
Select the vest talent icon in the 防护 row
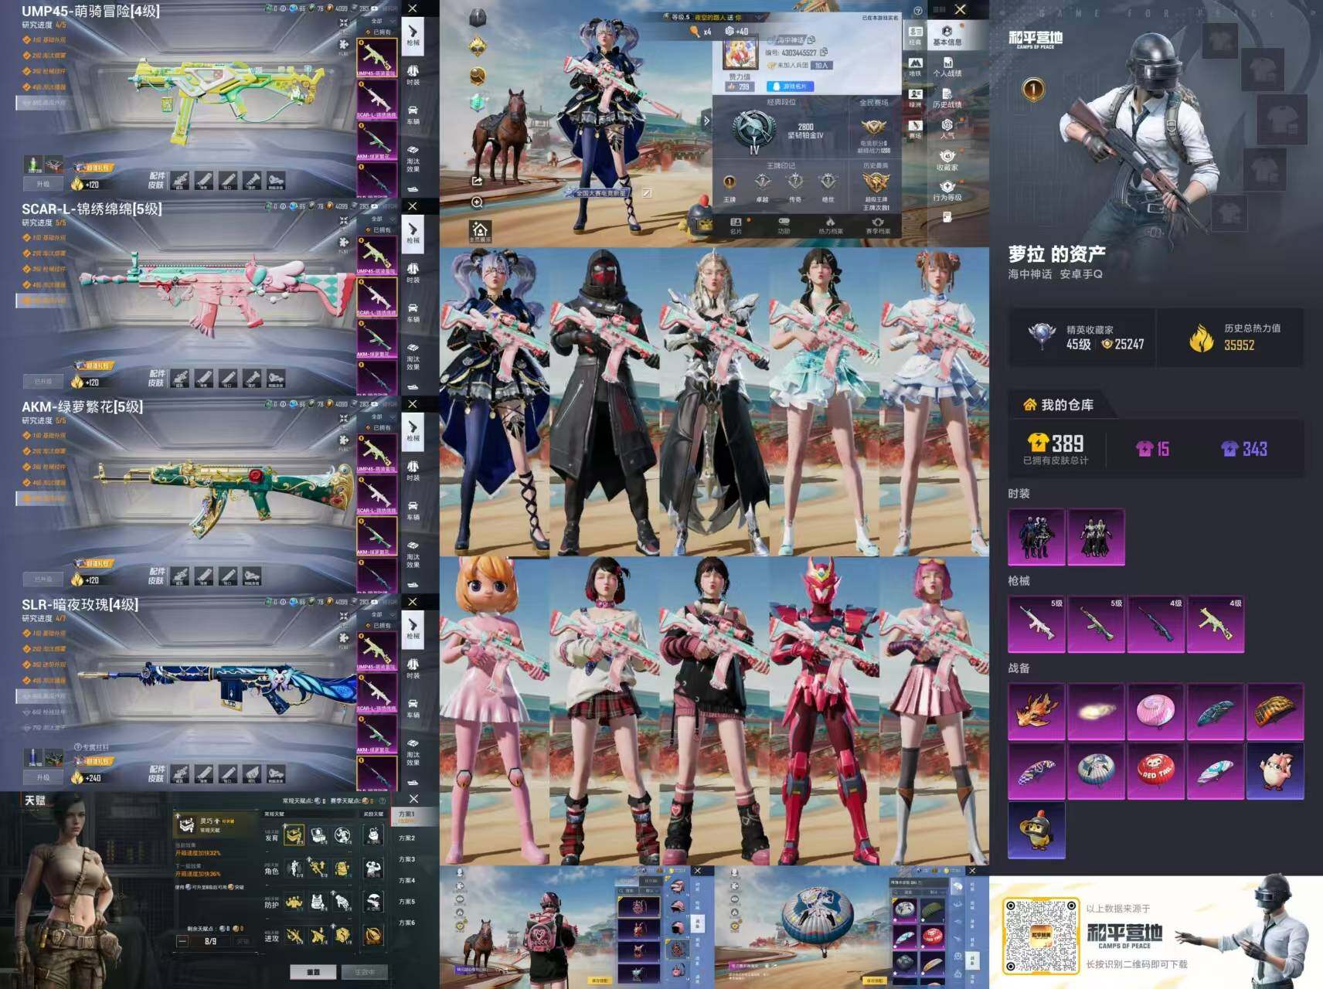click(318, 901)
